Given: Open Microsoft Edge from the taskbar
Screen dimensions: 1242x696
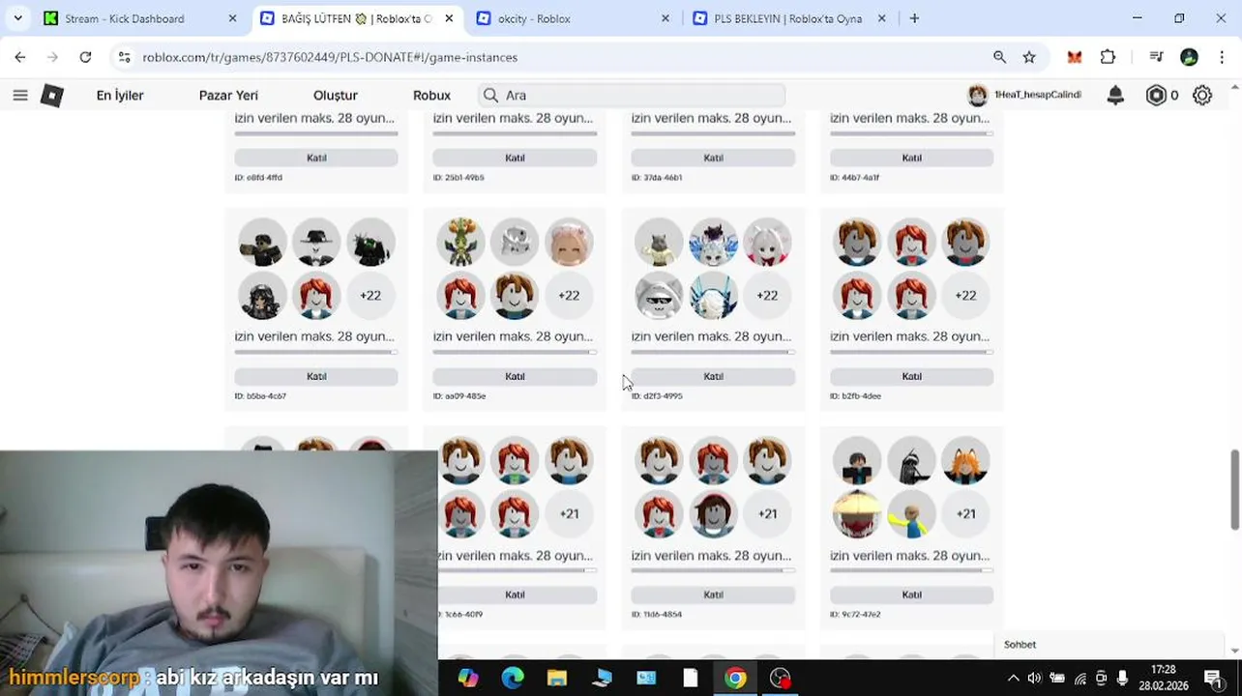Looking at the screenshot, I should coord(513,679).
